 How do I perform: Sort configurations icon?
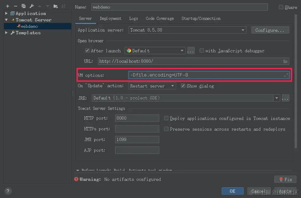(x=64, y=6)
